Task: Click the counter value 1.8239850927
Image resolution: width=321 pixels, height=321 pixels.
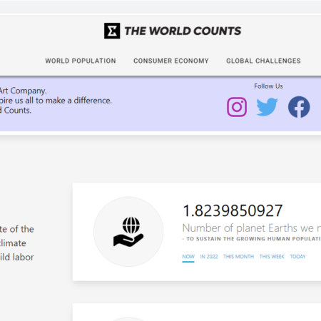Action: click(x=233, y=211)
